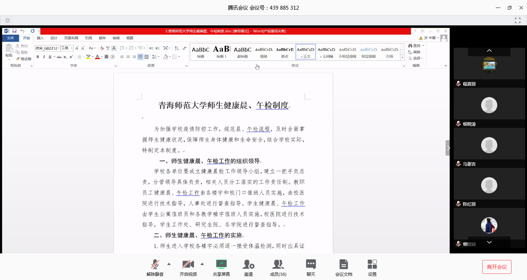This screenshot has height=280, width=527.
Task: Click the security shield icon at top-left
Action: tap(8, 20)
